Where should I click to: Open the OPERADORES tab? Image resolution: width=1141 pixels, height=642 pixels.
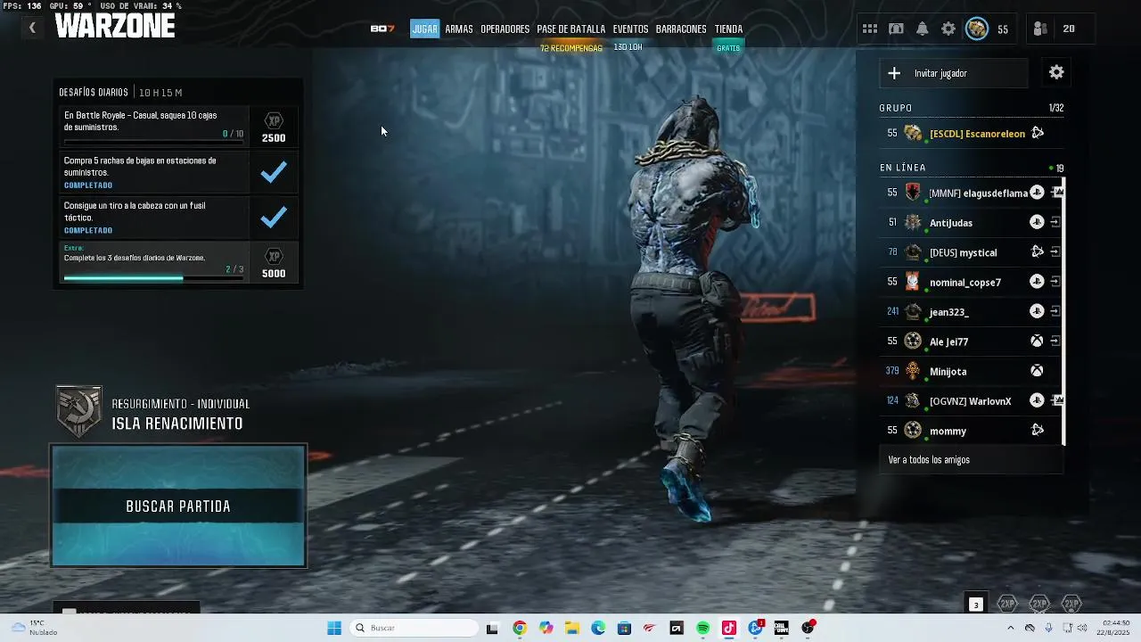(x=505, y=29)
